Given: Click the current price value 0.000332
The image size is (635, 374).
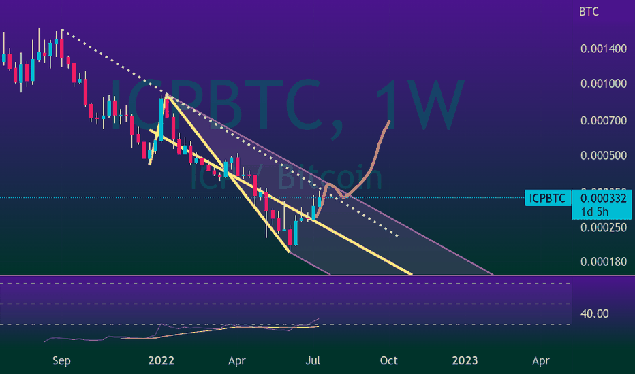Looking at the screenshot, I should 604,198.
